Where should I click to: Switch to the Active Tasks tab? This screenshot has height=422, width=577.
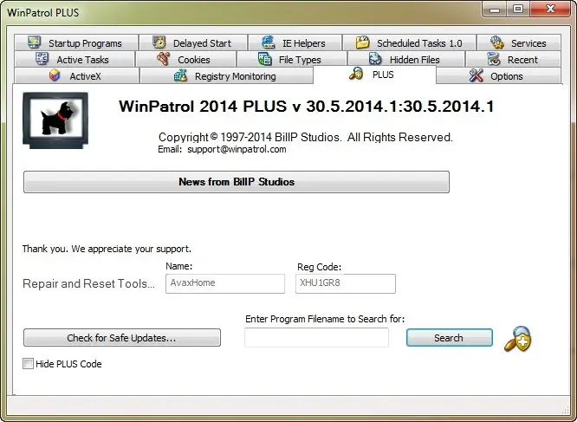point(75,59)
